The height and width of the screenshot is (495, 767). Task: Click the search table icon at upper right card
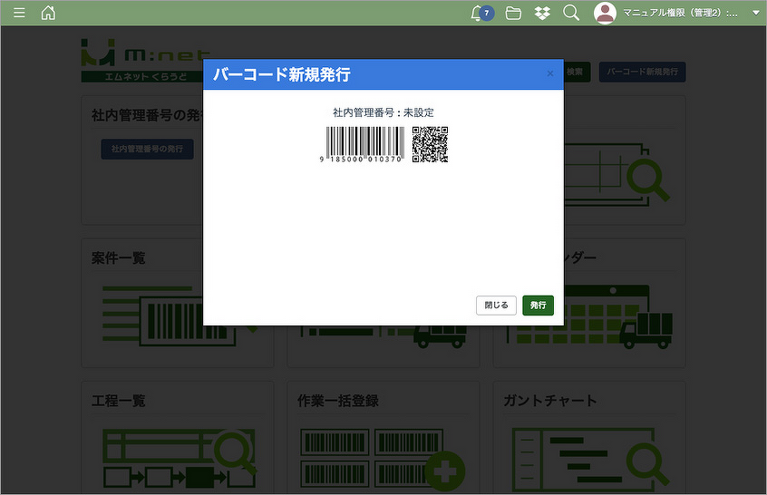617,174
